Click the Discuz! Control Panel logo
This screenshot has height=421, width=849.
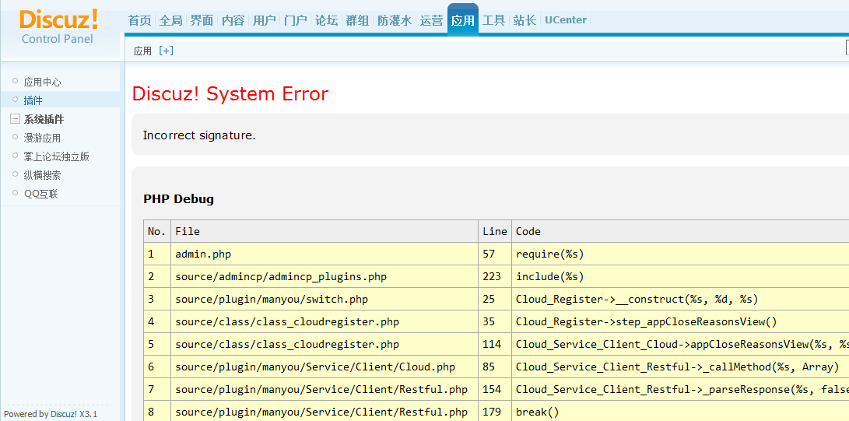pos(58,27)
